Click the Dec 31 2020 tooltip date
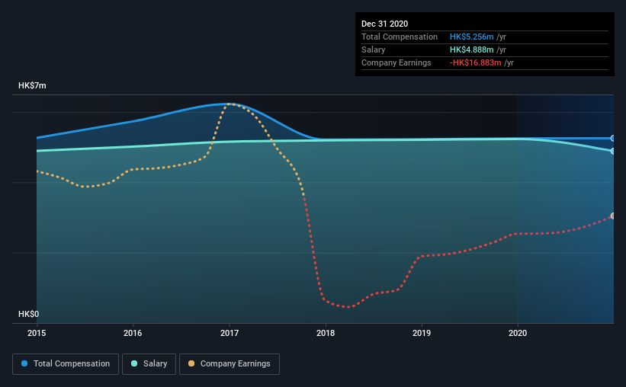 (x=385, y=24)
